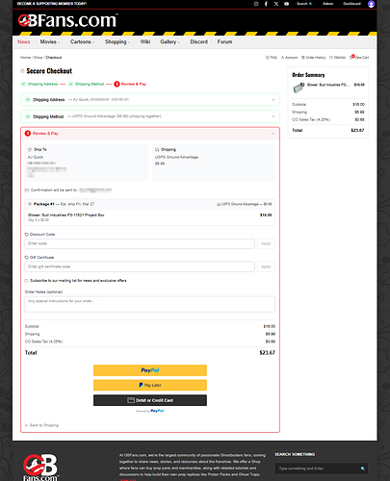Search using the footer magnifier icon
Viewport: 390px width, 481px height.
click(363, 468)
